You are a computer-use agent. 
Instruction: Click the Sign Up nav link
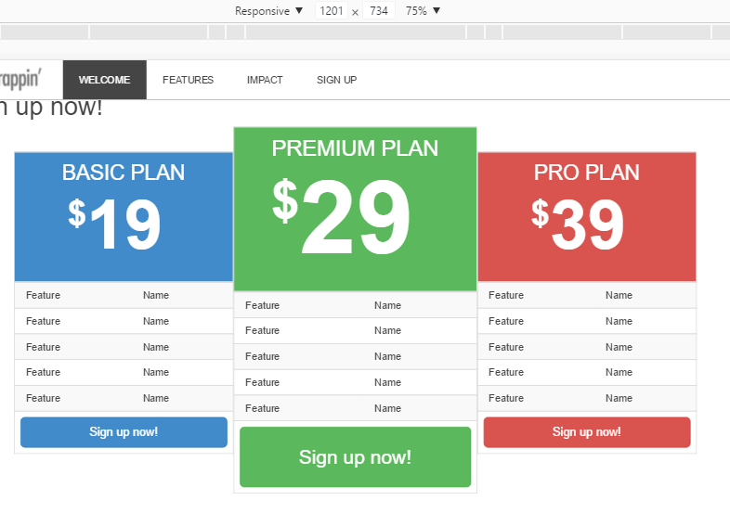336,80
